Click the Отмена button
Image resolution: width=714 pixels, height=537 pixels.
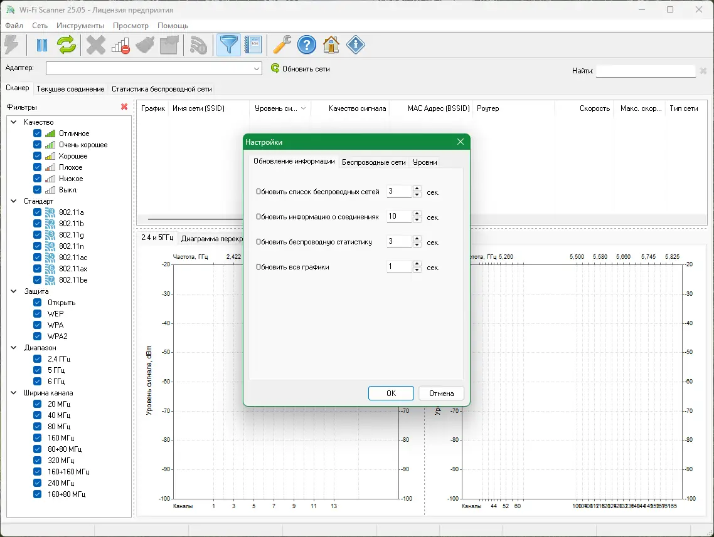[441, 394]
